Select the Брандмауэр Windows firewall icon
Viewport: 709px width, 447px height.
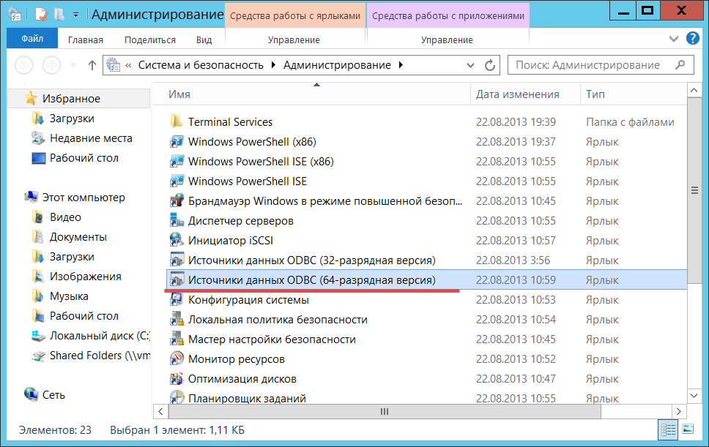coord(177,201)
